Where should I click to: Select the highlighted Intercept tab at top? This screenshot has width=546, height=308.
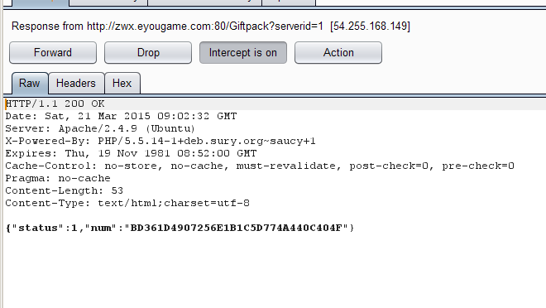click(x=40, y=2)
